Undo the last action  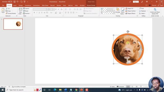(x=17, y=2)
